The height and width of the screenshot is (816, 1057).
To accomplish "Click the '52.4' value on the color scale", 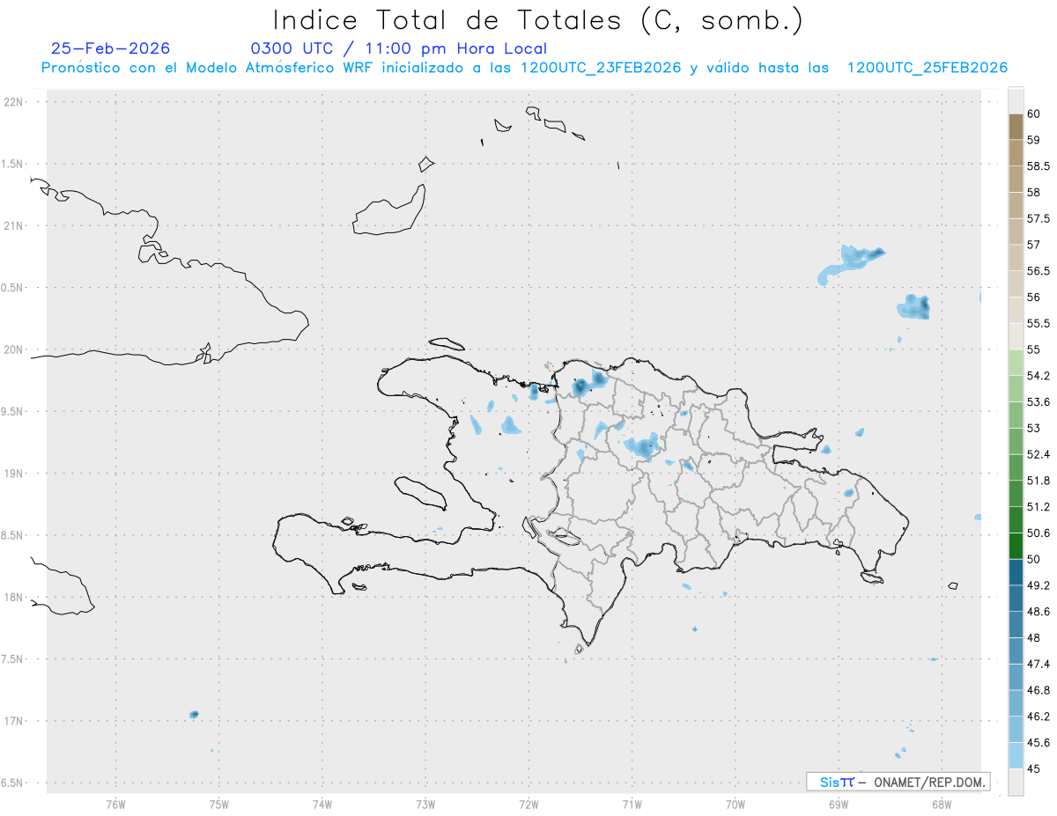I will tap(1039, 454).
